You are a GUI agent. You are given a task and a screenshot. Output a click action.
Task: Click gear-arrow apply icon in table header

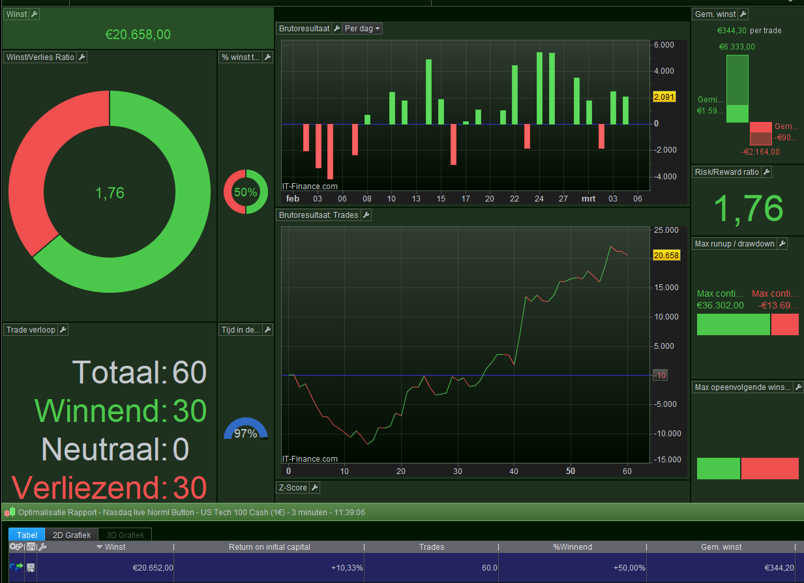[x=16, y=547]
